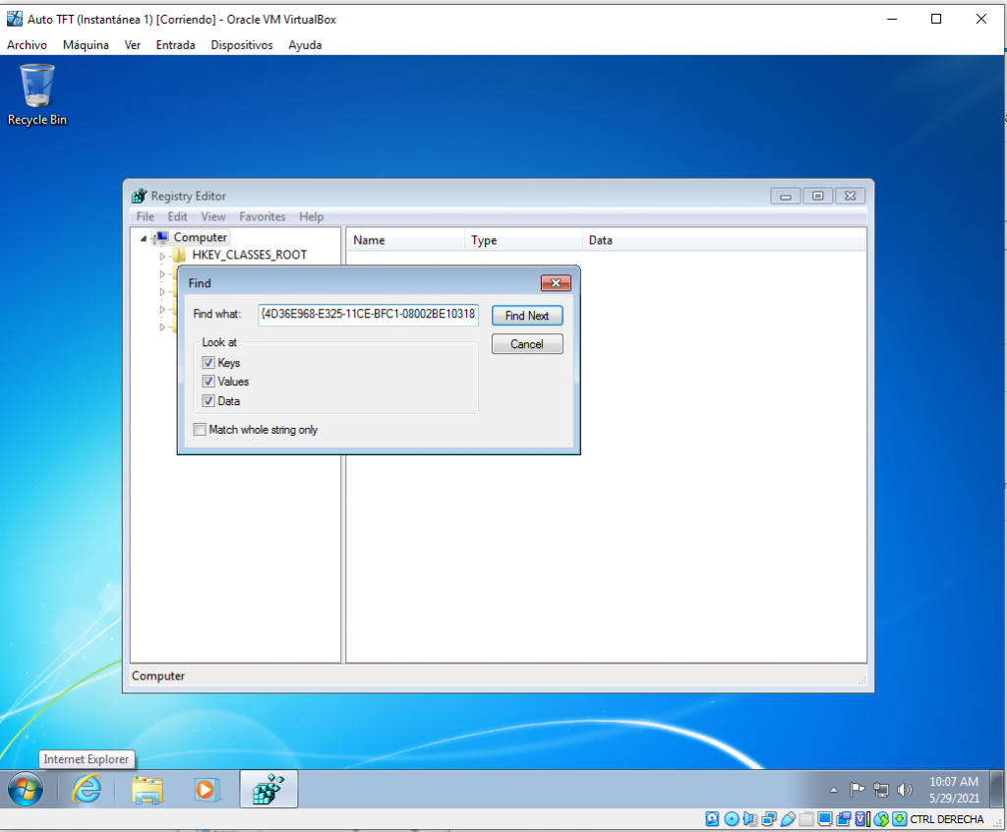This screenshot has width=1007, height=832.
Task: Show hidden system tray icons
Action: [x=834, y=790]
